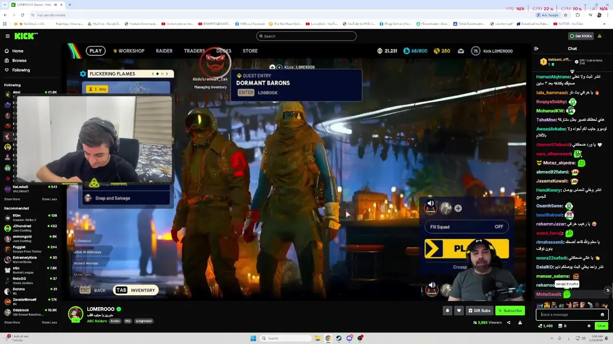
Task: Open Odablock recommended channel
Action: coord(30,312)
